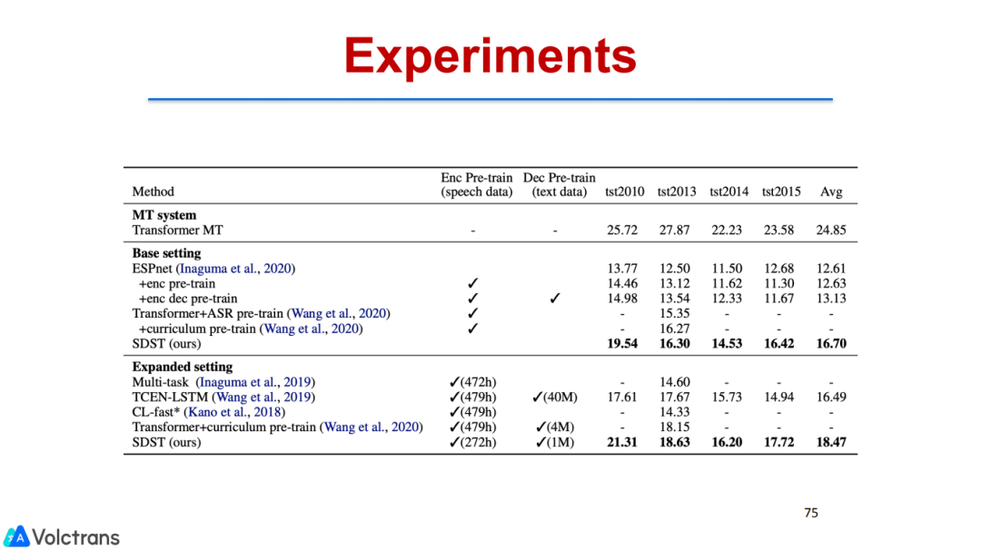Click the 14.33 CL-fast value
The height and width of the screenshot is (551, 981).
pos(674,412)
